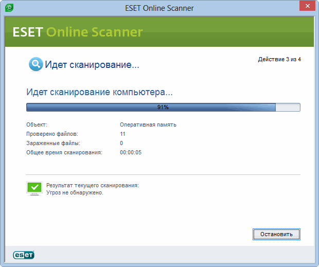Click the ESET Online Scanner banner title
This screenshot has width=319, height=267.
pyautogui.click(x=78, y=32)
